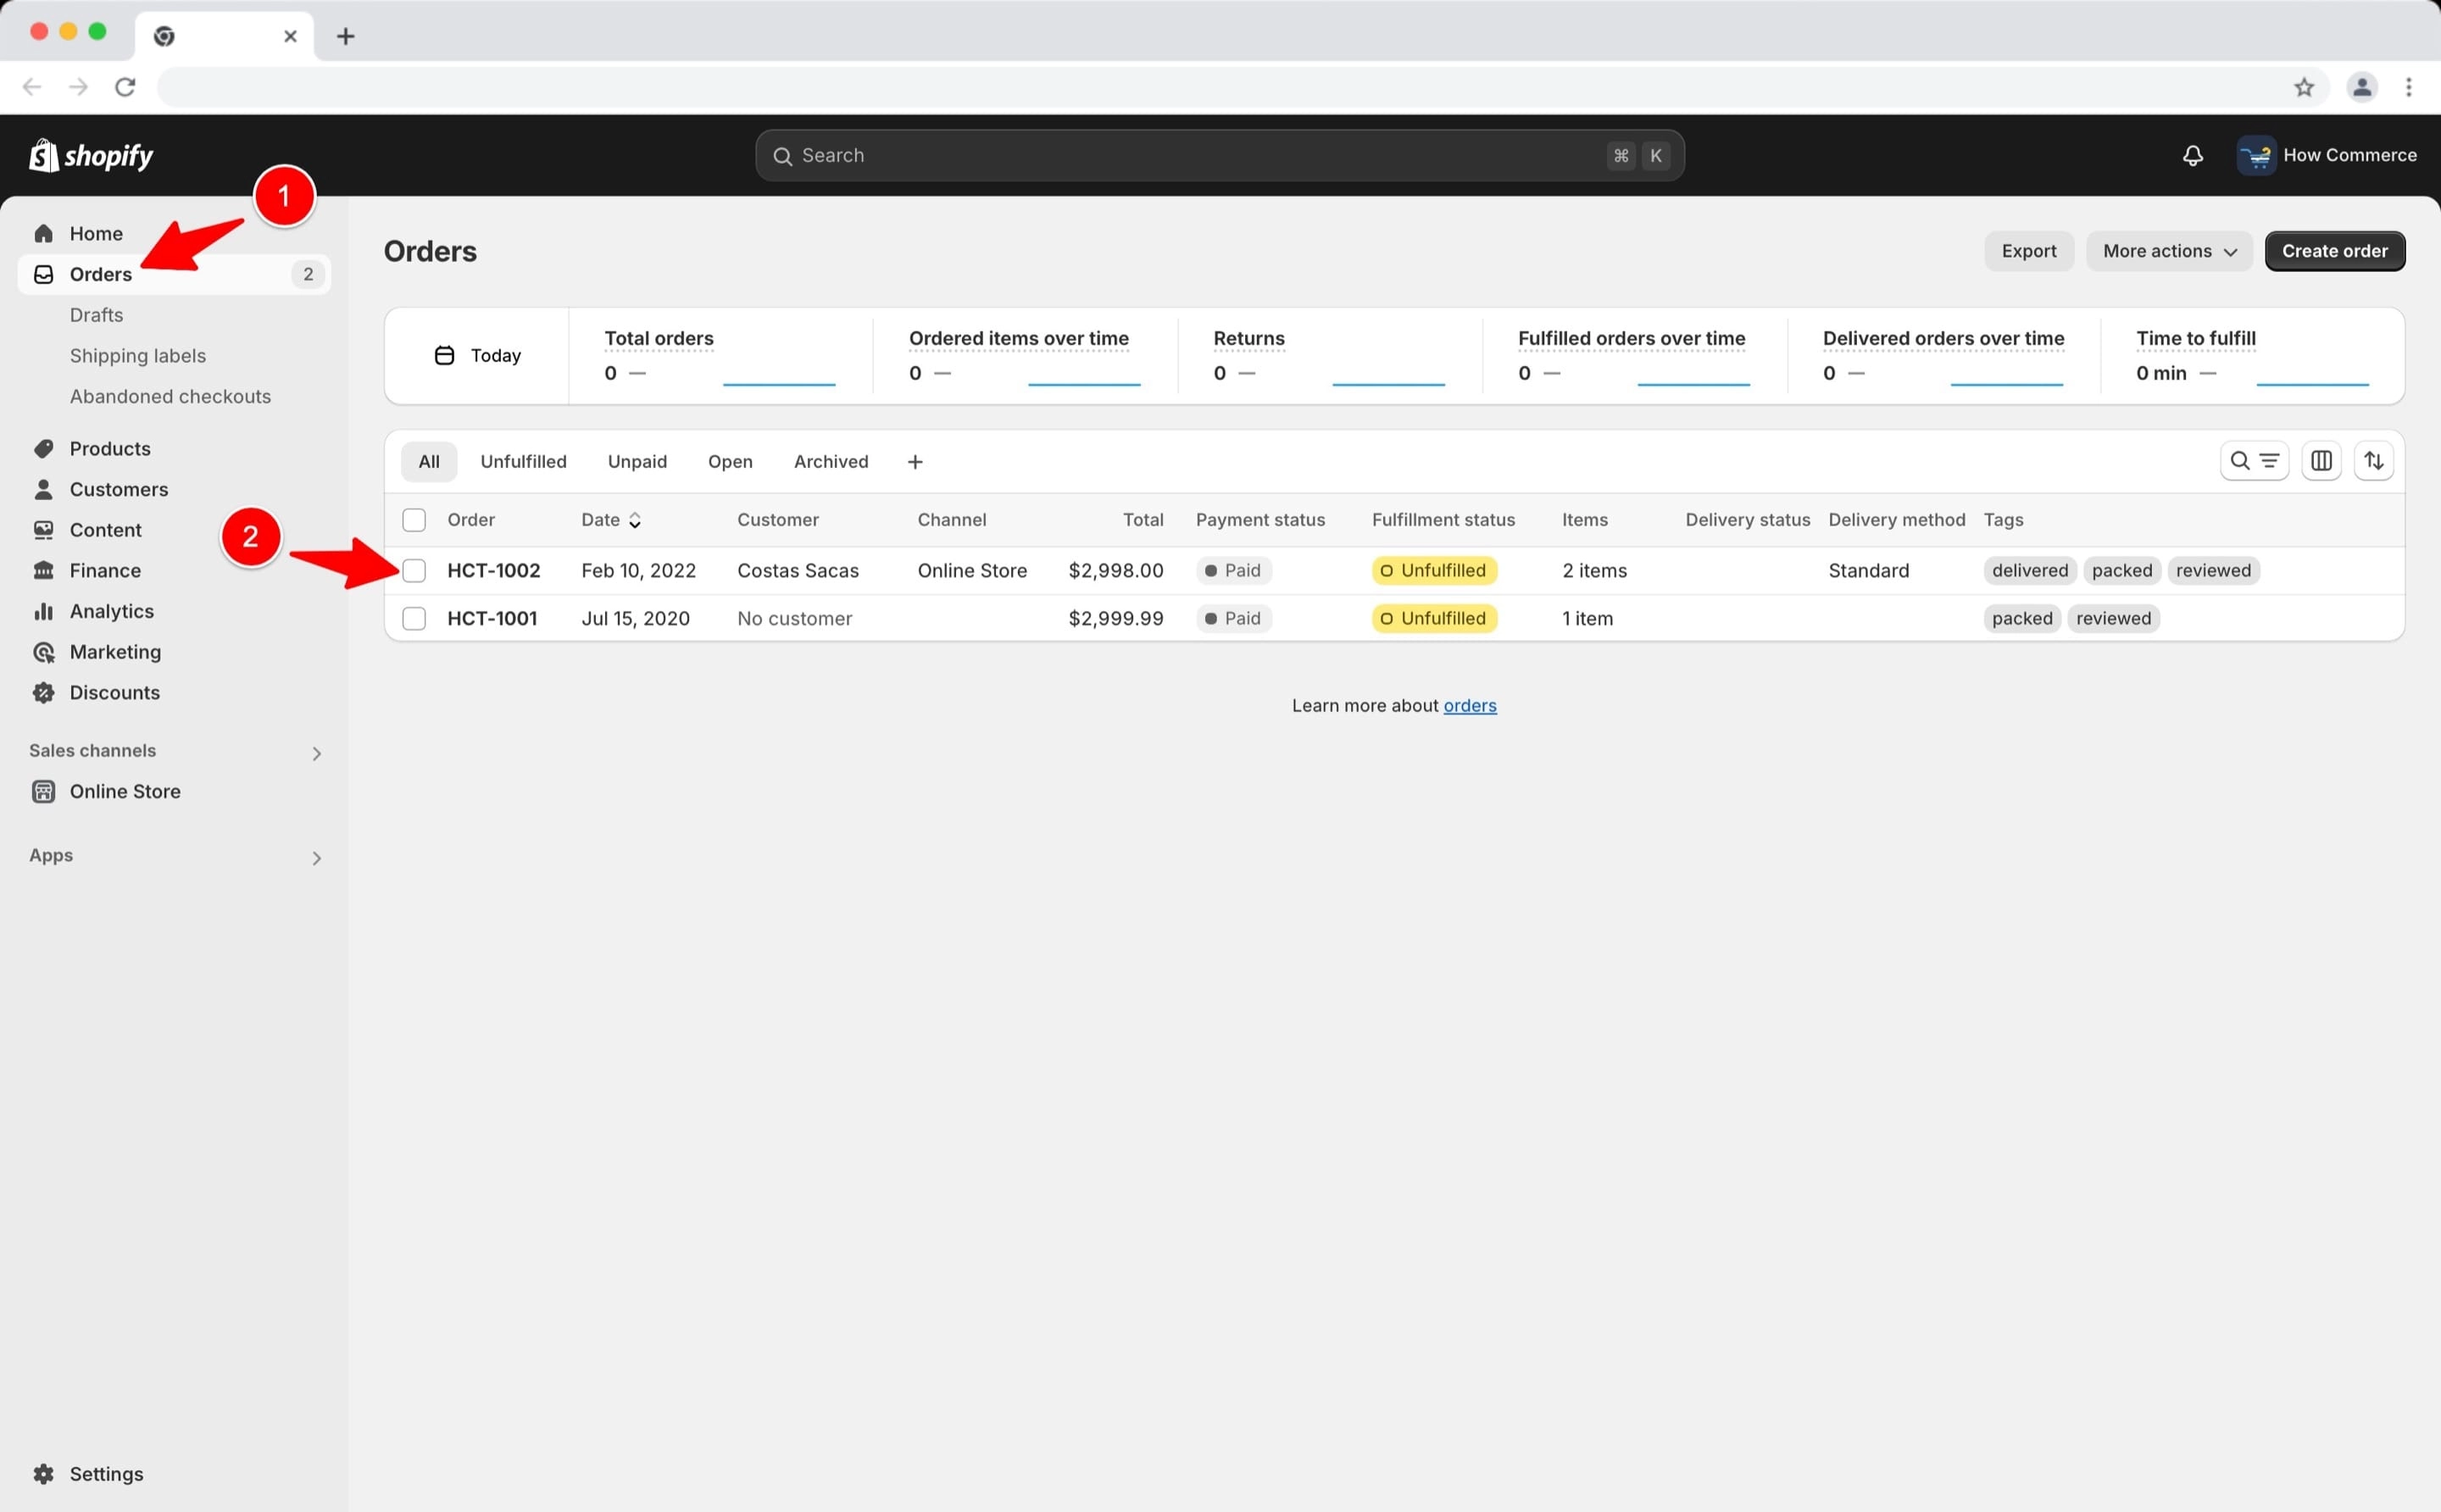Screen dimensions: 2441x1512
Task: Click the Fulfilled orders over time metric
Action: click(1634, 356)
